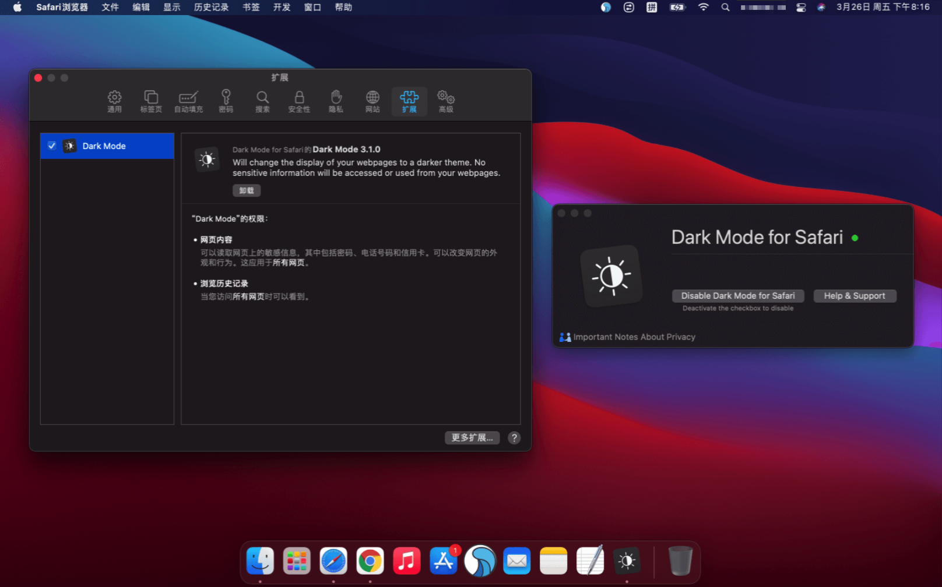Select Dark Mode extension in sidebar list
942x587 pixels.
click(107, 146)
